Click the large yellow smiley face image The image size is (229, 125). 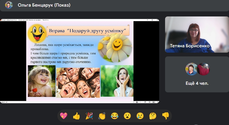click(x=37, y=33)
